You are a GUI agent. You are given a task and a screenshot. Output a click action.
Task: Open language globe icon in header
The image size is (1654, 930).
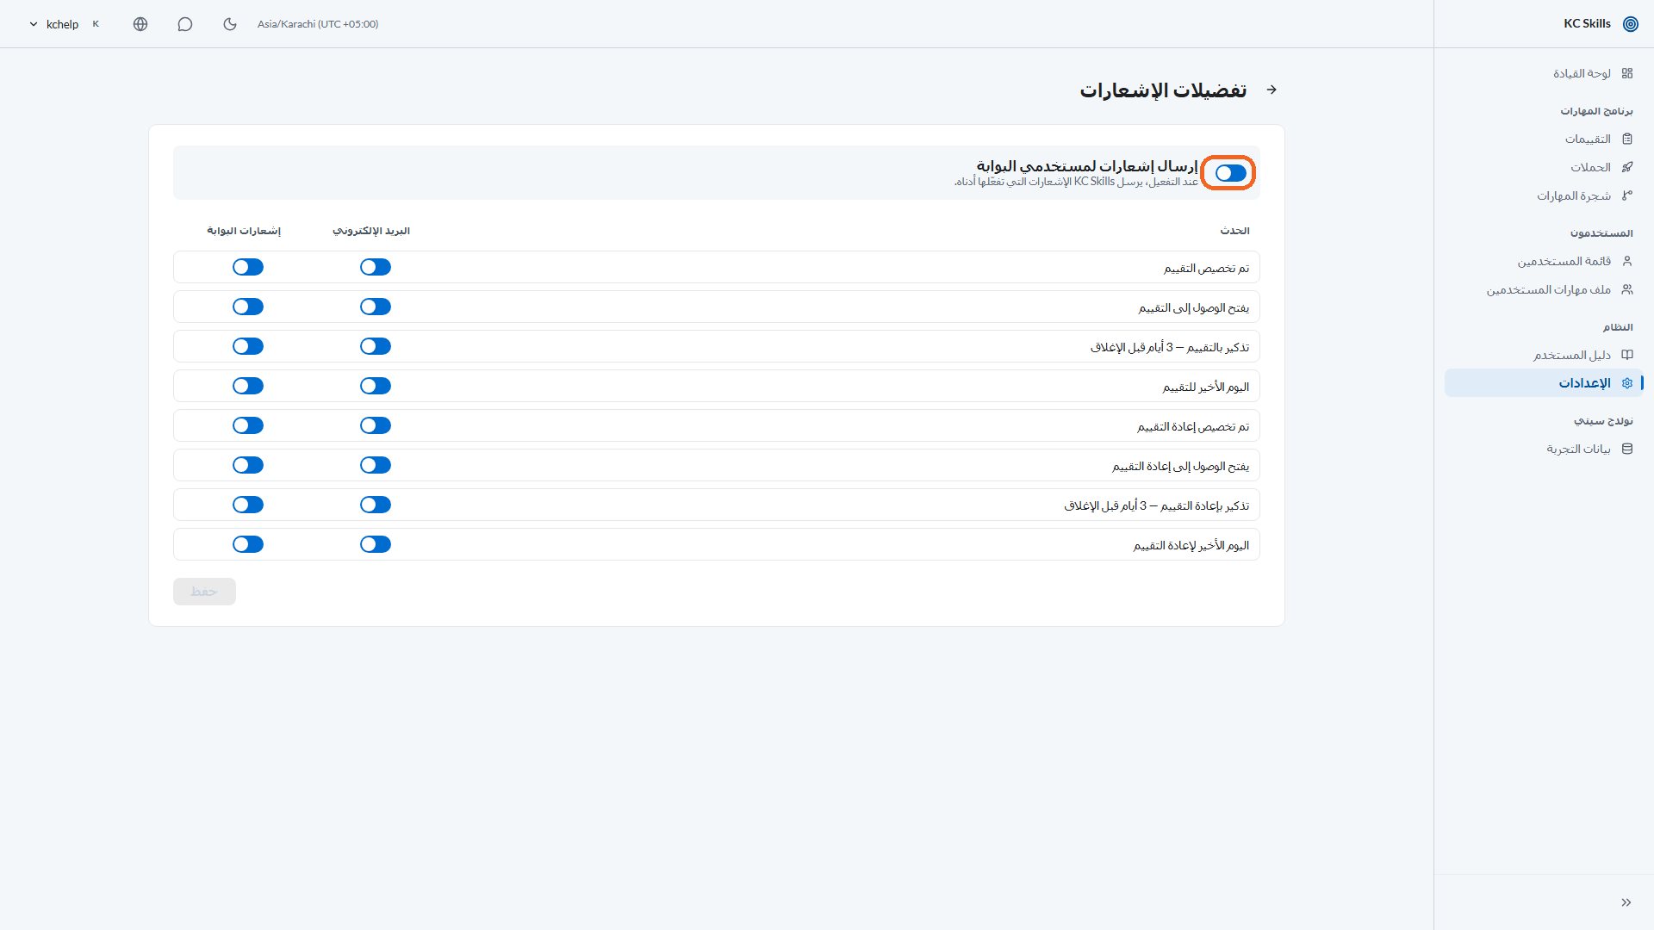click(x=140, y=24)
